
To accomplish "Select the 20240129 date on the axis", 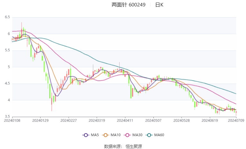I will click(40, 121).
